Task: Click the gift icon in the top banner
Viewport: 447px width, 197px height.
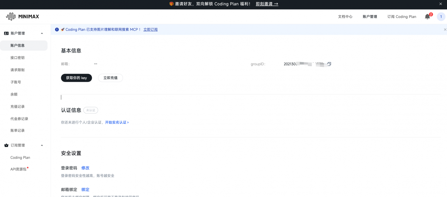Action: [x=171, y=4]
